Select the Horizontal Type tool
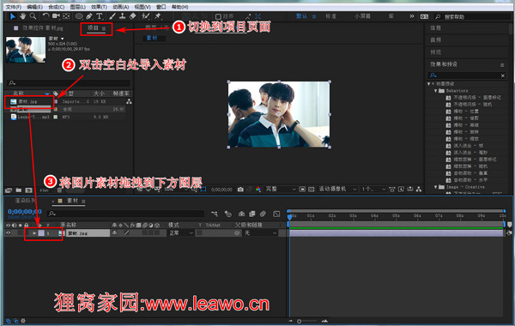The height and width of the screenshot is (326, 515). 100,16
